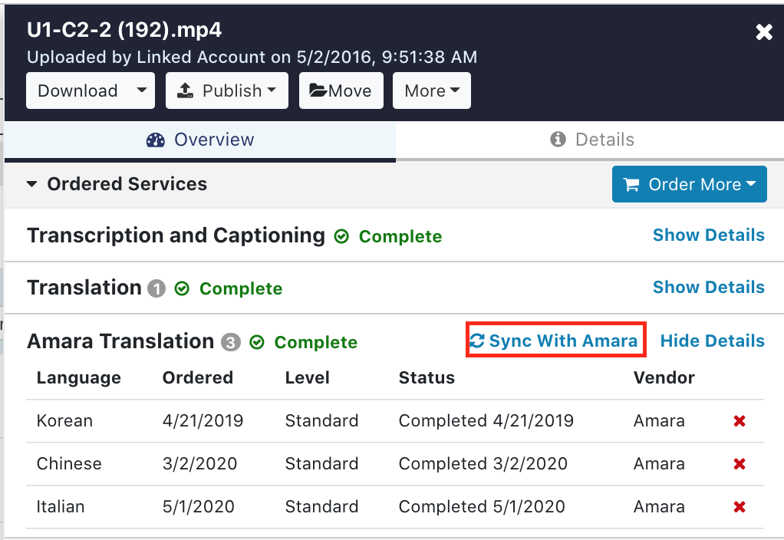Click the Transcription complete checkmark icon
784x540 pixels.
point(341,236)
